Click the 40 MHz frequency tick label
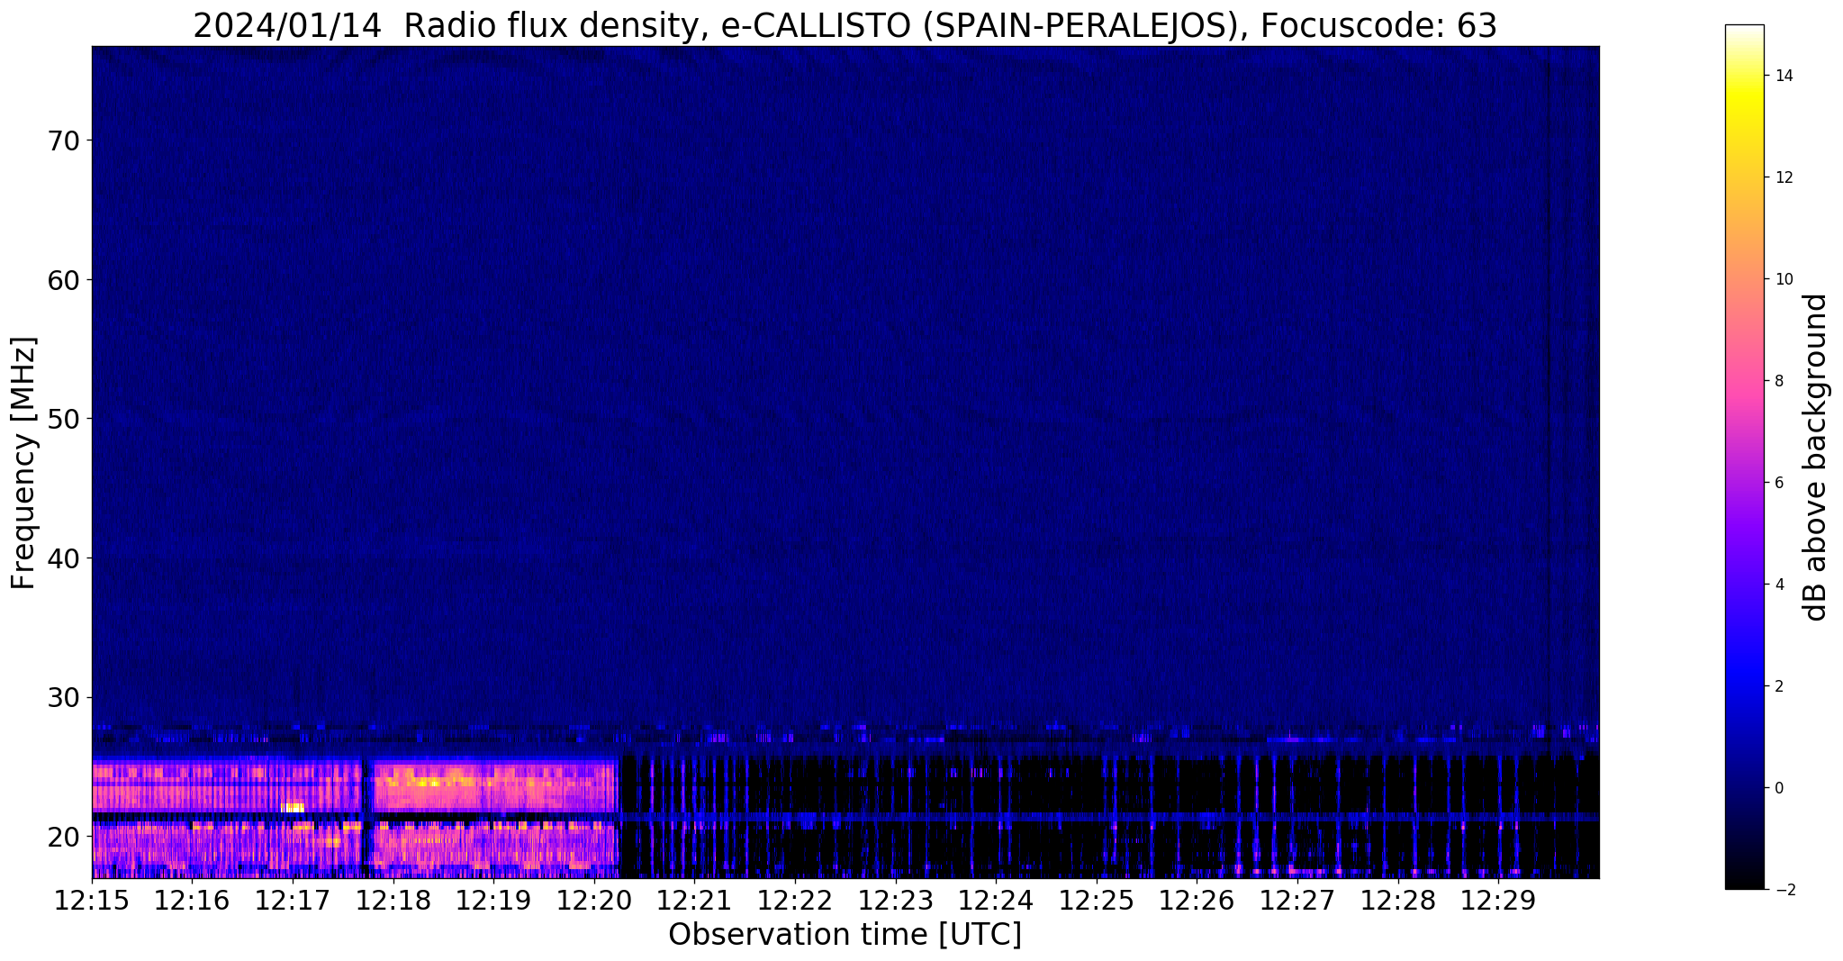Screen dimensions: 1843x961 (62, 558)
